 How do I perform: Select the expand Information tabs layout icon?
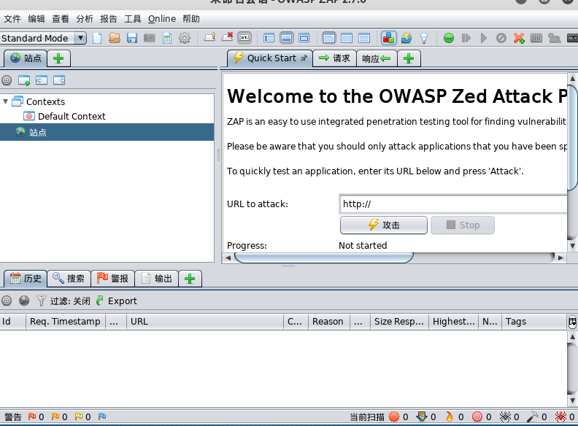coord(286,38)
